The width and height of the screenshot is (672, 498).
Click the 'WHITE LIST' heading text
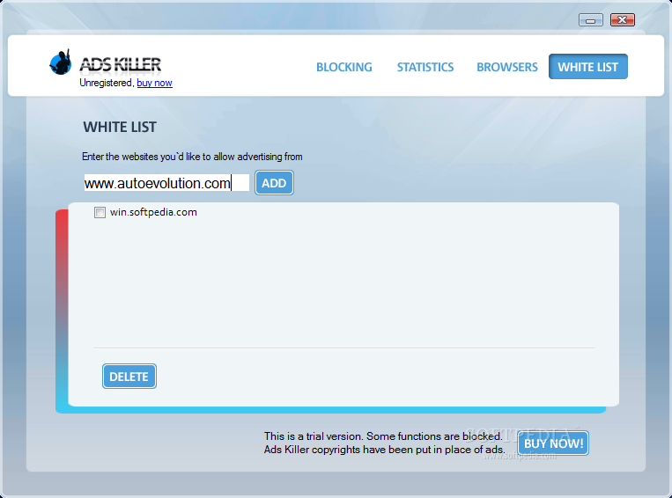(120, 128)
